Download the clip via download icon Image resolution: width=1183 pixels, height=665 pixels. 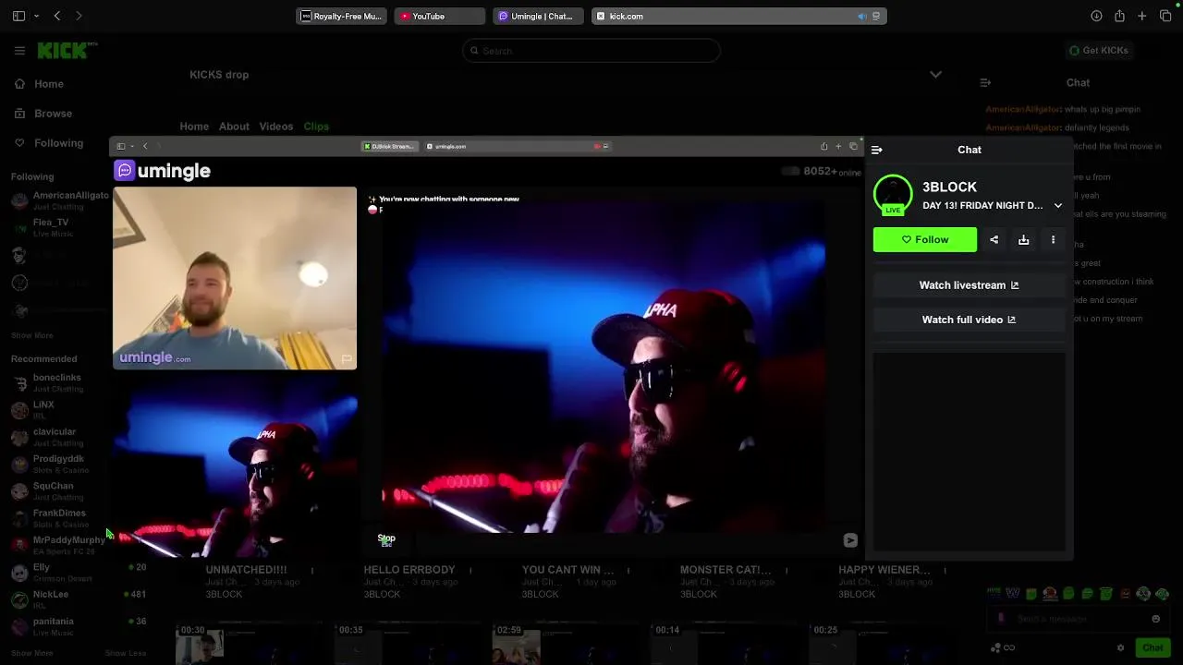[1024, 239]
